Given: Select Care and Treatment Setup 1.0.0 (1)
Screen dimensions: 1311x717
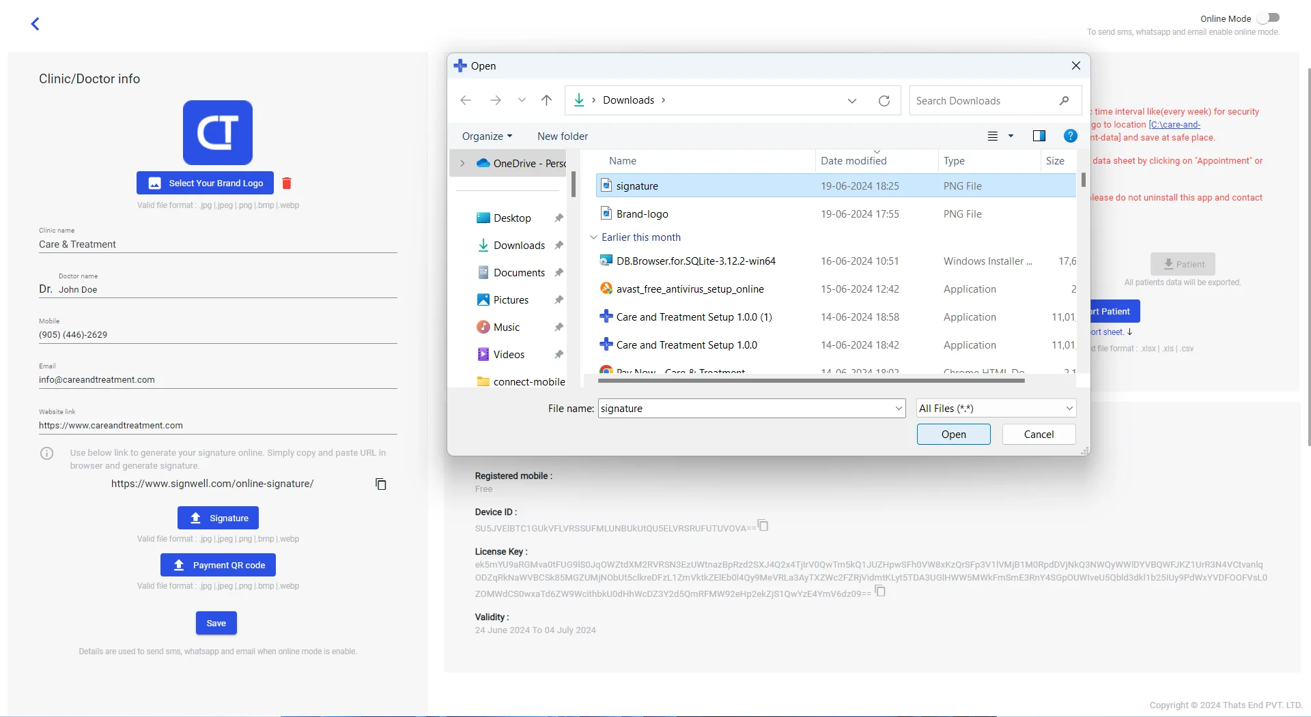Looking at the screenshot, I should tap(836, 317).
